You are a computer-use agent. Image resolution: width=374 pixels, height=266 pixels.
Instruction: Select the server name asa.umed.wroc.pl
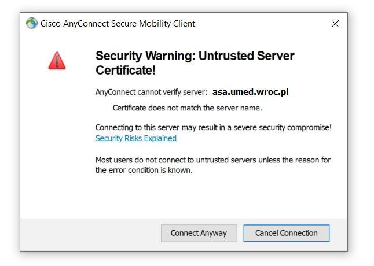click(250, 92)
